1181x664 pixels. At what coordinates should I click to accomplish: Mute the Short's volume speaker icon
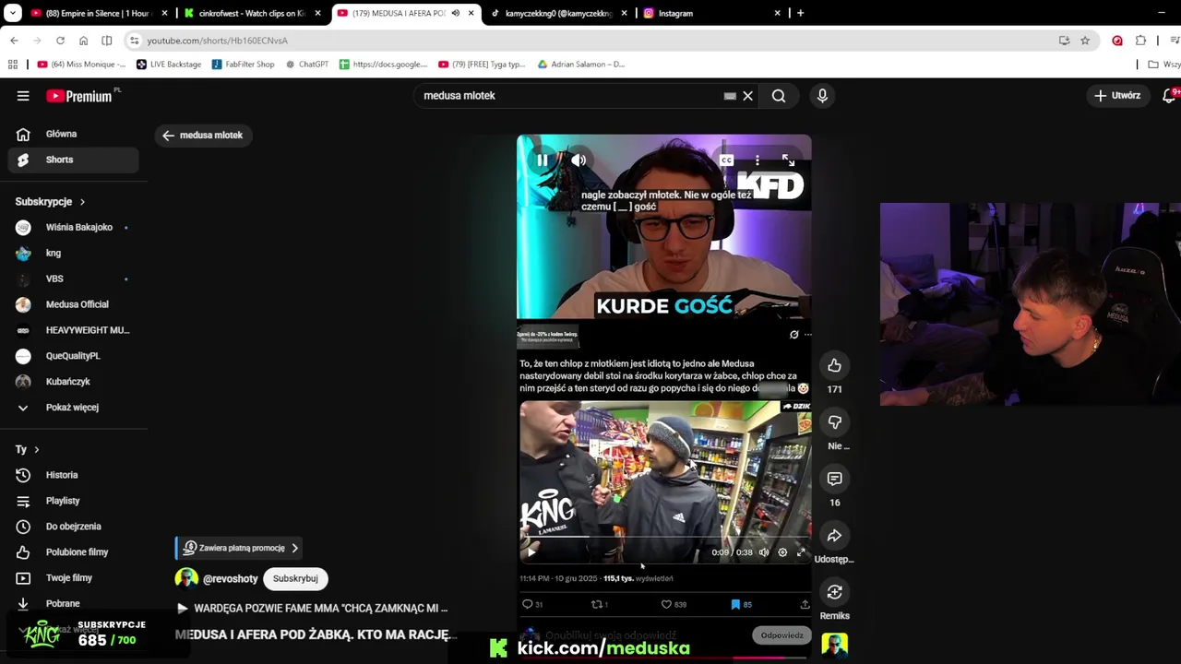pyautogui.click(x=579, y=160)
